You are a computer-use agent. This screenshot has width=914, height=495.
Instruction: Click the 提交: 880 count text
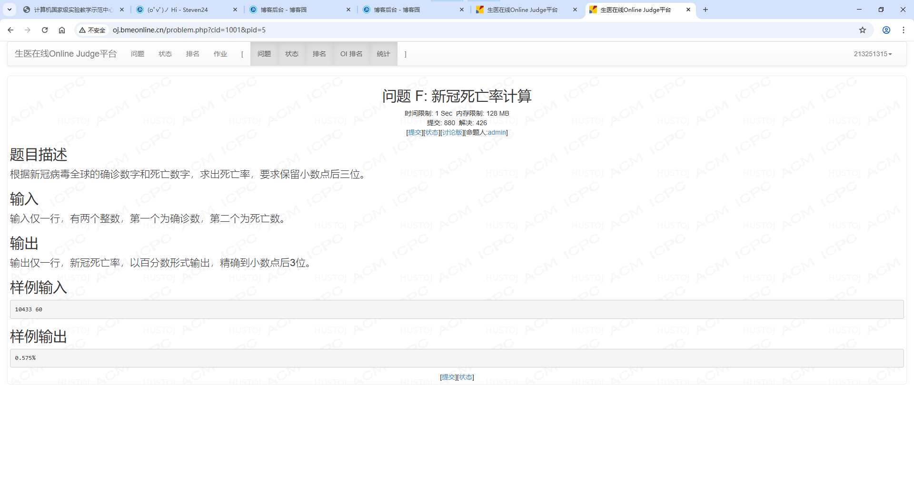pos(441,123)
